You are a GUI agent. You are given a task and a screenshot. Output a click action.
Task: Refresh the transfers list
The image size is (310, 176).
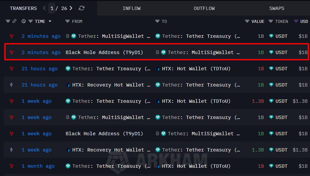[81, 8]
